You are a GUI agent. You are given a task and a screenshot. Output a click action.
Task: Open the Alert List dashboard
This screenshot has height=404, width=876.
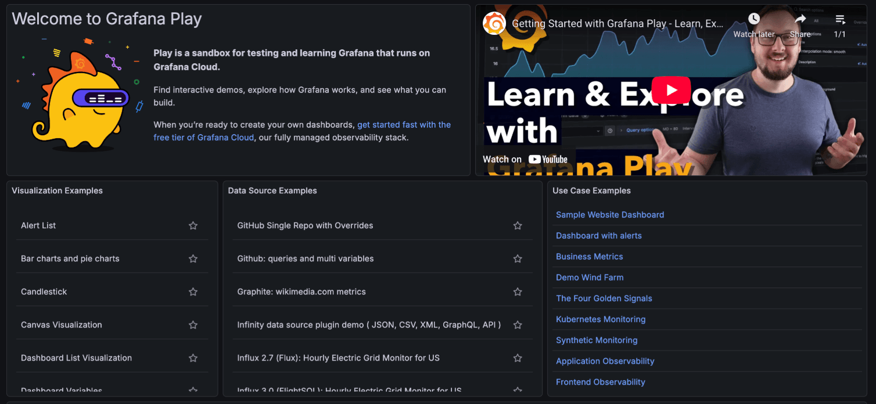coord(38,226)
